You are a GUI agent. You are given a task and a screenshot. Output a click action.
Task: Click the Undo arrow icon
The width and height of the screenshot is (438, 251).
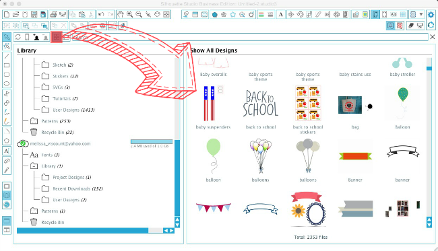click(x=101, y=15)
